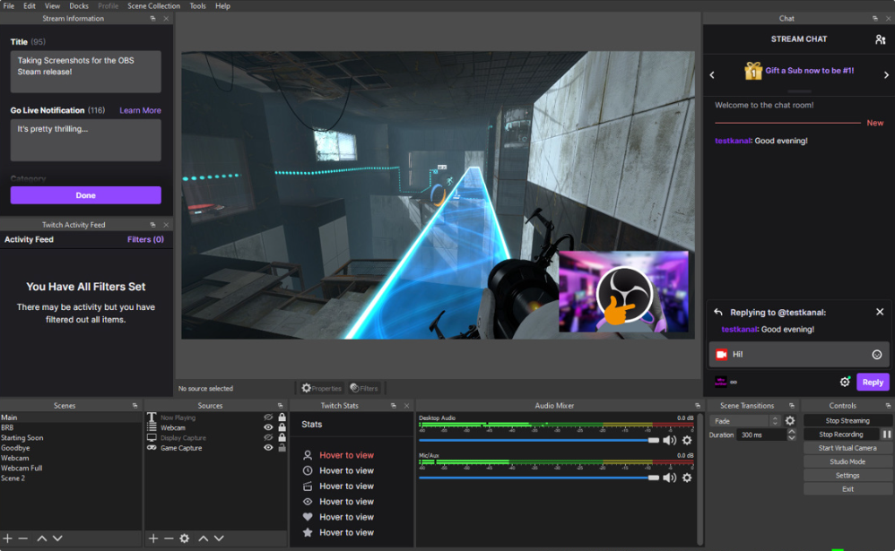Click the stream Title text field
This screenshot has height=551, width=895.
pos(85,72)
